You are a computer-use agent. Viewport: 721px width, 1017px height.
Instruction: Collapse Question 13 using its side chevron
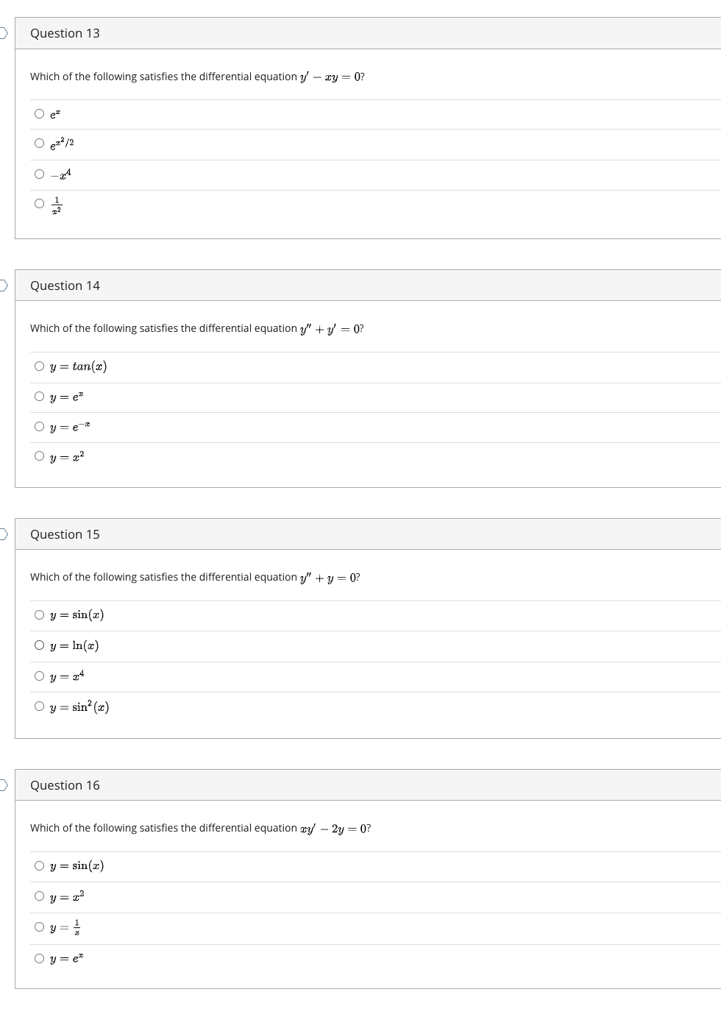3,32
